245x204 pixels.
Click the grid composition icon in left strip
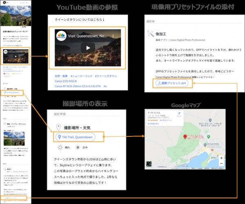[4, 124]
